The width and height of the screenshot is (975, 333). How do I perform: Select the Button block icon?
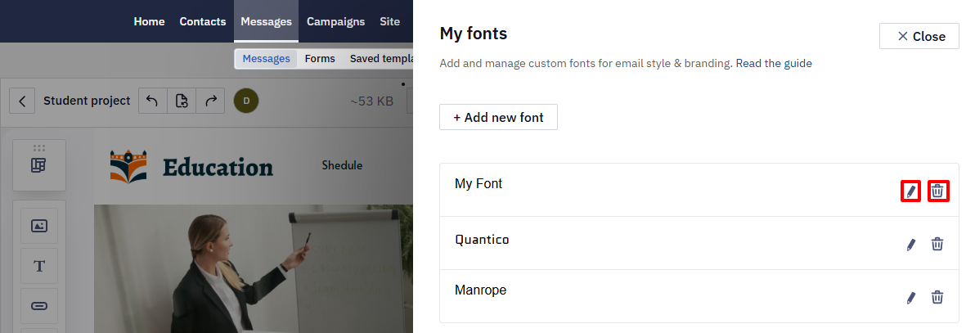click(x=39, y=306)
